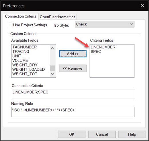Open Help for the Preferences dialog
The width and height of the screenshot is (149, 141).
click(132, 134)
